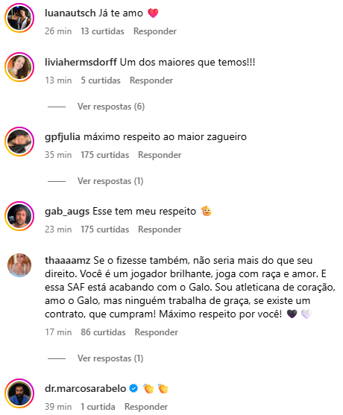Screen dimensions: 343x415
Task: Reply to dr.marcosarabelo's comment
Action: [146, 407]
